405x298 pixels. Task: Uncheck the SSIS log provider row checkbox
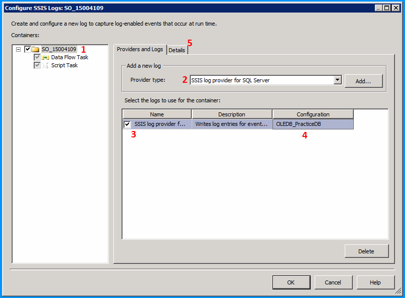point(127,124)
